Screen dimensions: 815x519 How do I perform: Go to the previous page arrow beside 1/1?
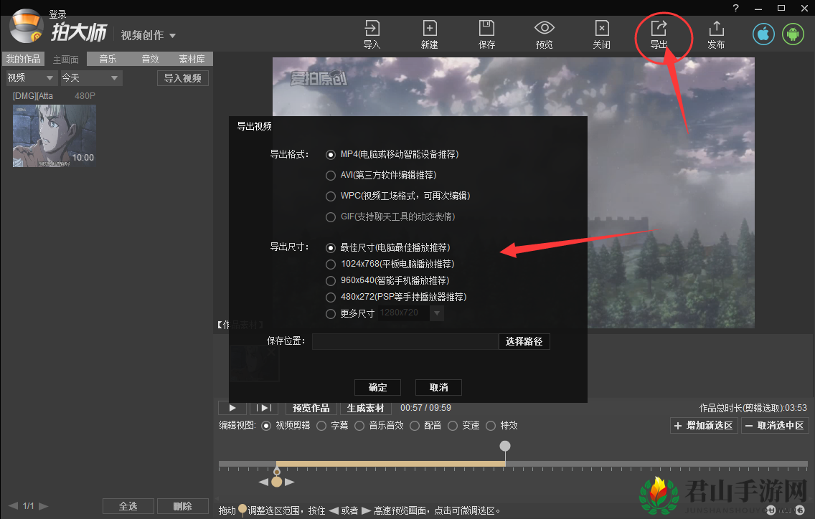(x=13, y=505)
